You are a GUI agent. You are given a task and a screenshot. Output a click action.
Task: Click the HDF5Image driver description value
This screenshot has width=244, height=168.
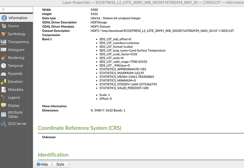(99, 22)
